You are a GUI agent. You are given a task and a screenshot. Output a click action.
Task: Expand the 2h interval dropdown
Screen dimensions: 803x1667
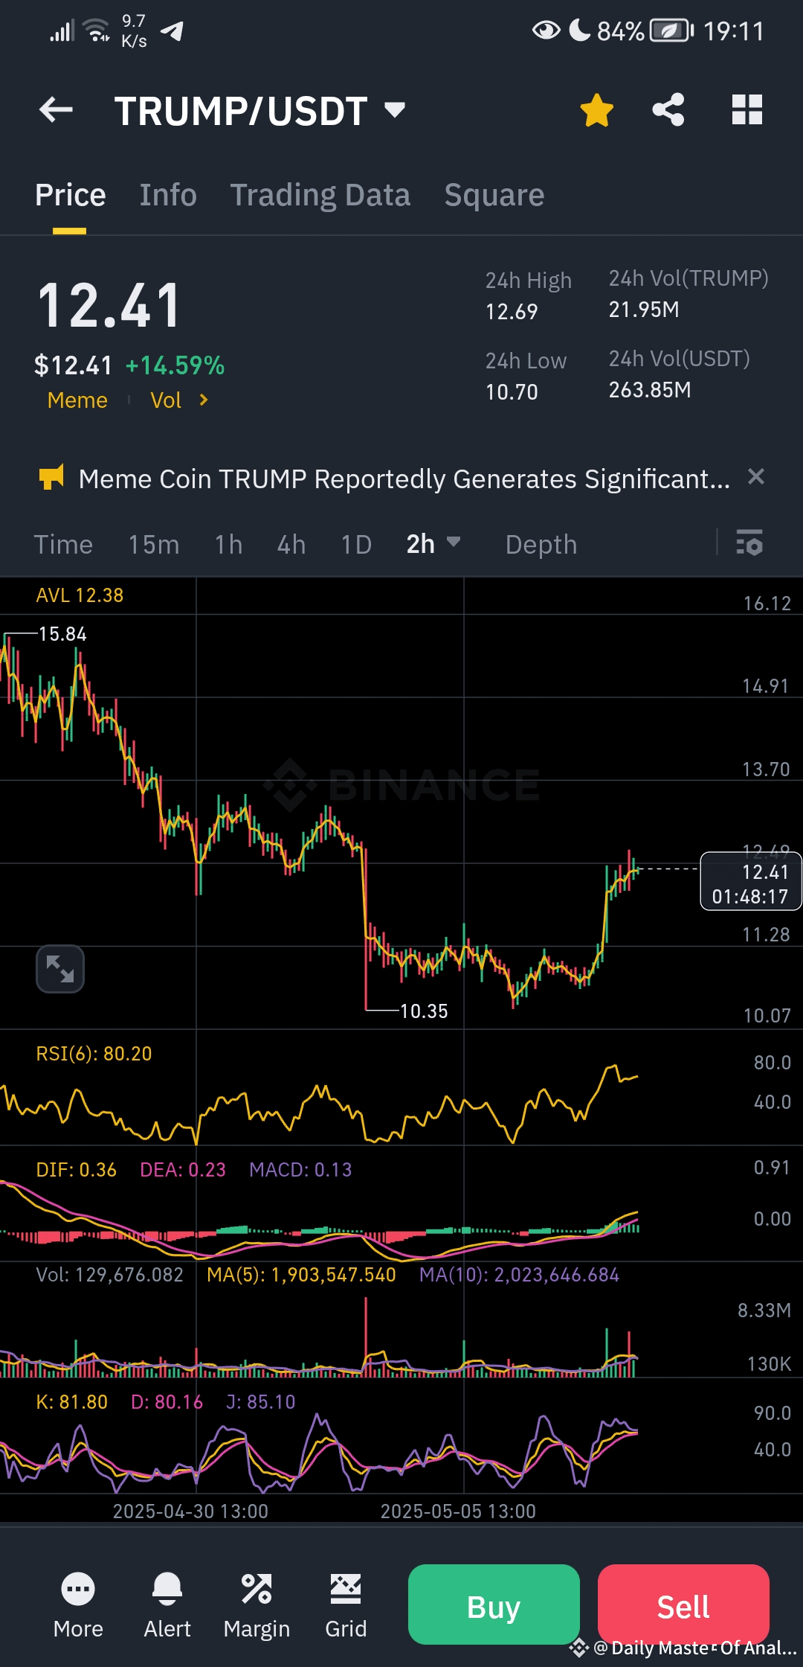point(433,544)
